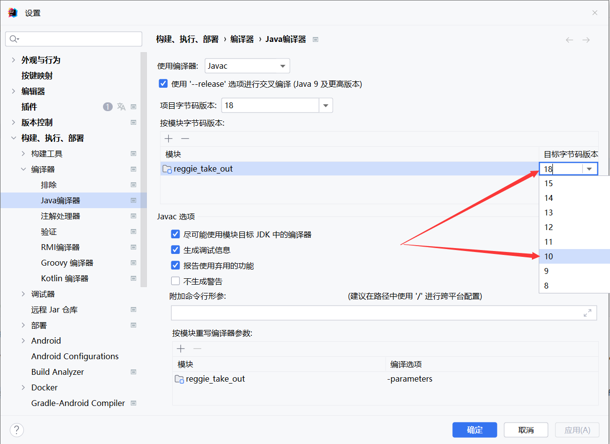
Task: Select version 10 in the dropdown list
Action: (574, 256)
